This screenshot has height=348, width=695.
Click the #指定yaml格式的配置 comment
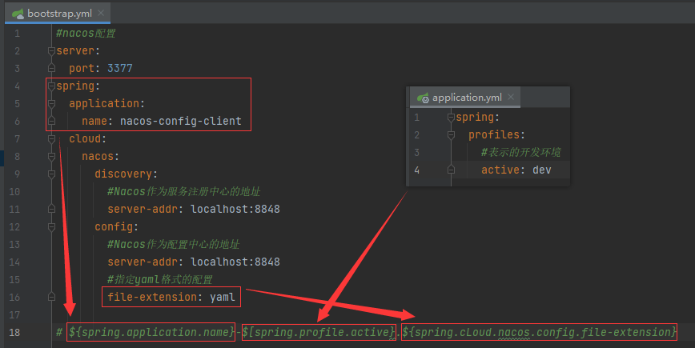[159, 279]
